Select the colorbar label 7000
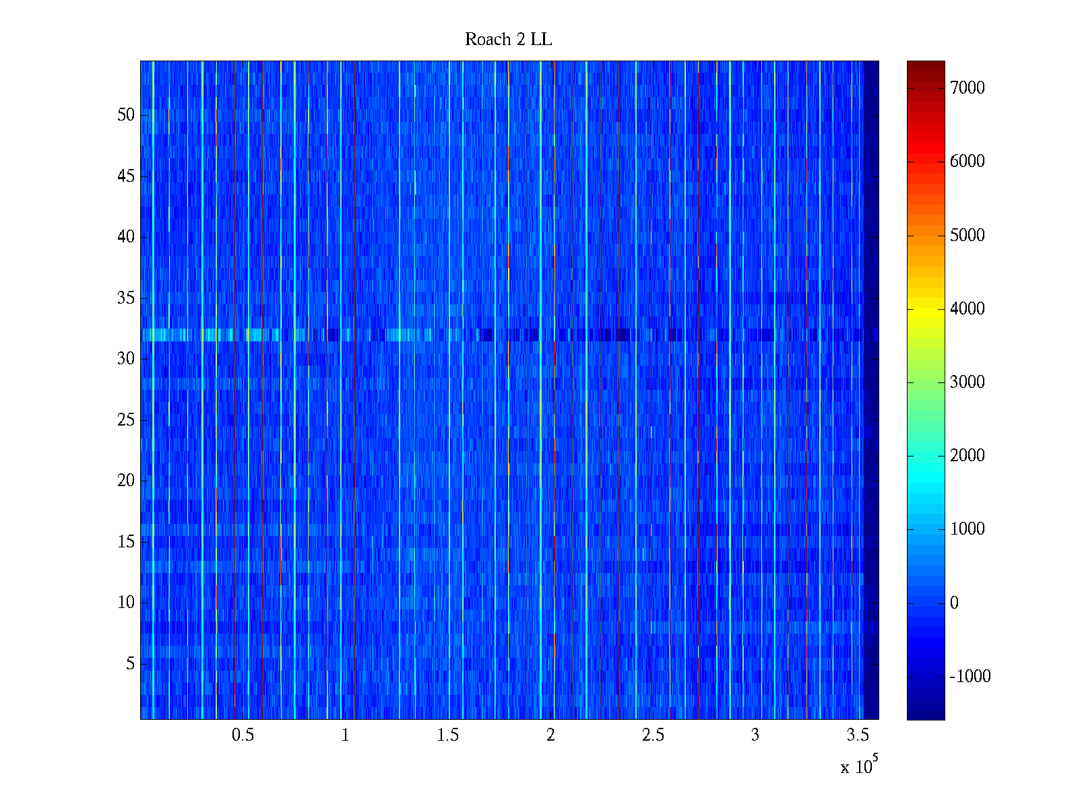The image size is (1078, 808). 967,88
